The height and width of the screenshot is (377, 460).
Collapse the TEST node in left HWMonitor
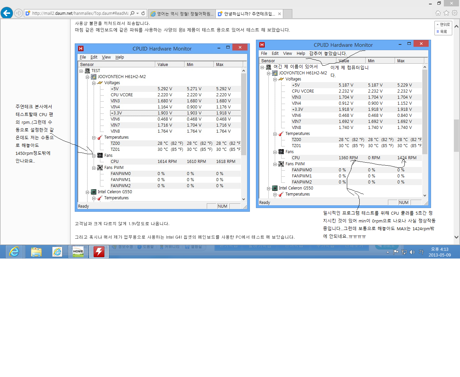(x=81, y=71)
